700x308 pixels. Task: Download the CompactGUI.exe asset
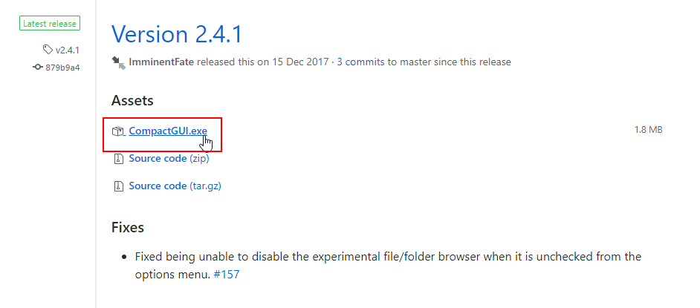167,131
